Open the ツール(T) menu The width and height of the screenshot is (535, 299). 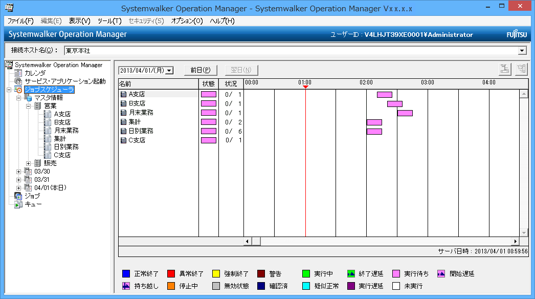coord(109,21)
